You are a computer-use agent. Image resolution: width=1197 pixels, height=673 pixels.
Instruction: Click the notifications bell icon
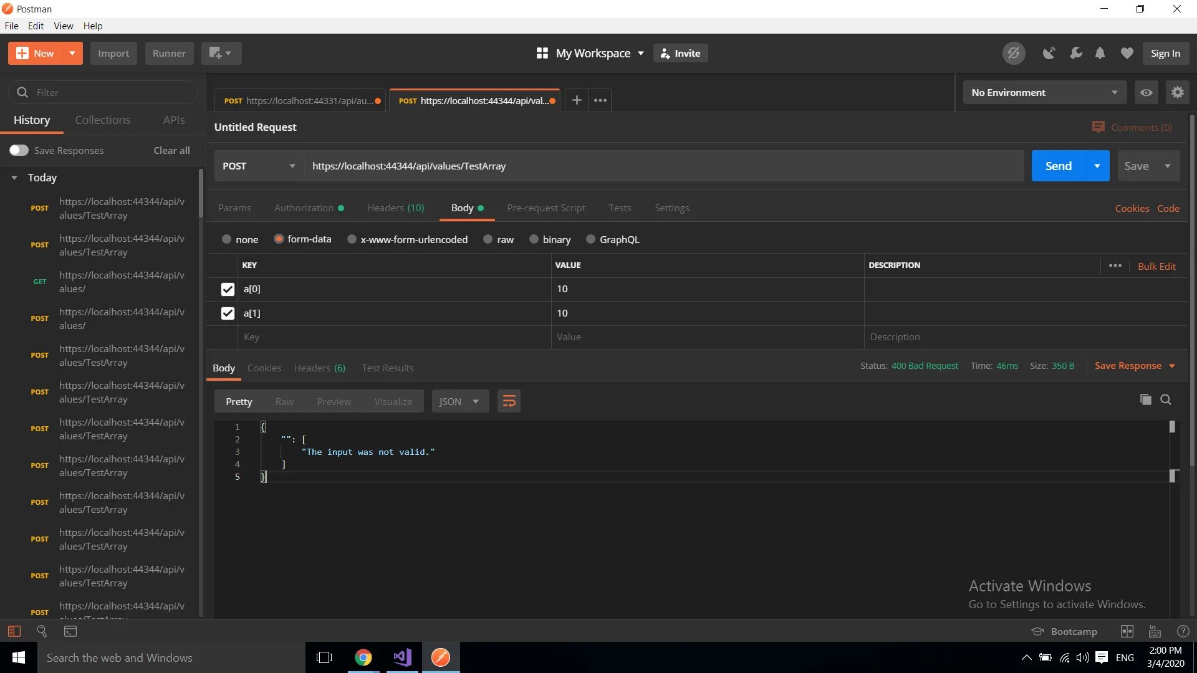click(x=1100, y=53)
